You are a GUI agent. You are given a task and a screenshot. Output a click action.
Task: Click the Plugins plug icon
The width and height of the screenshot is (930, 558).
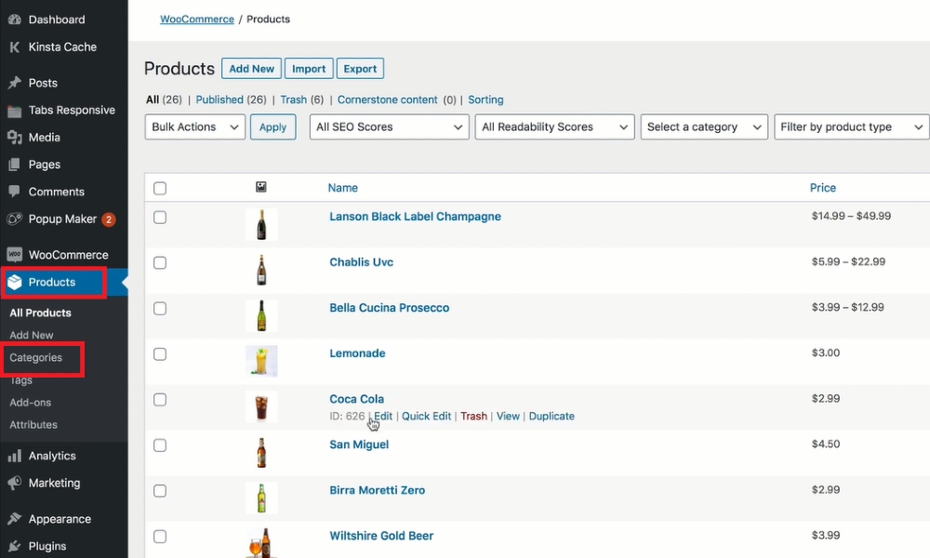(x=14, y=546)
